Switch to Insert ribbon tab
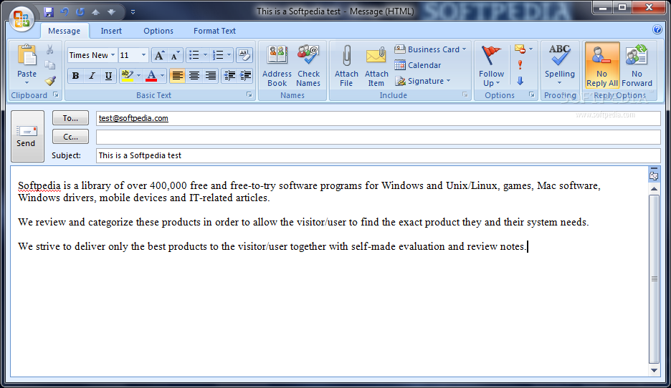The image size is (671, 388). 111,31
